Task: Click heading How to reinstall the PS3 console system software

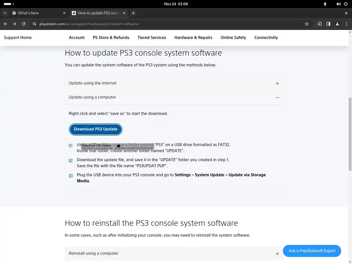Action: (151, 223)
